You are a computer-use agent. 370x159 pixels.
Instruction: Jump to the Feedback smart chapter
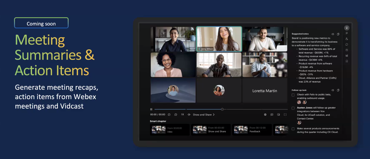pyautogui.click(x=252, y=130)
